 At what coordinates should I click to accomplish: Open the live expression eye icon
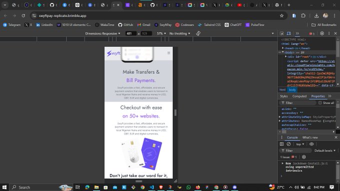[311, 144]
